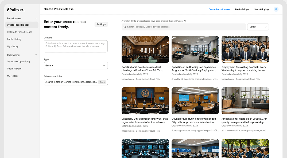Open News Clipping in top navigation
This screenshot has height=158, width=287.
tap(261, 9)
